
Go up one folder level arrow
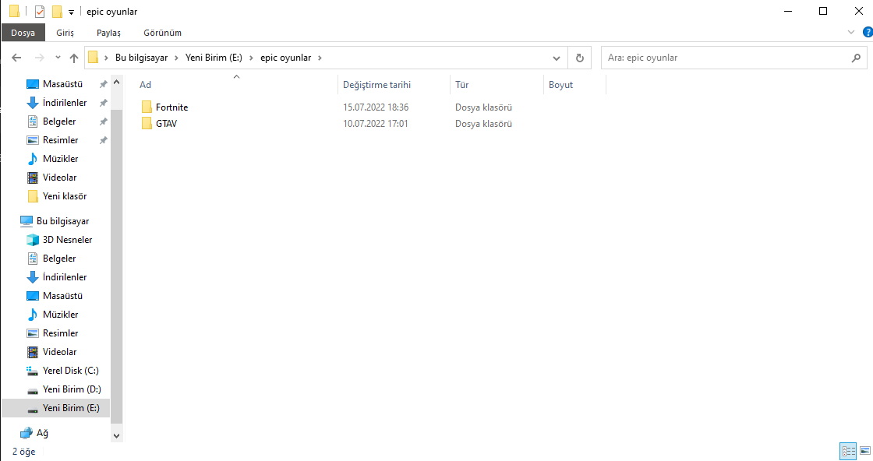coord(74,58)
